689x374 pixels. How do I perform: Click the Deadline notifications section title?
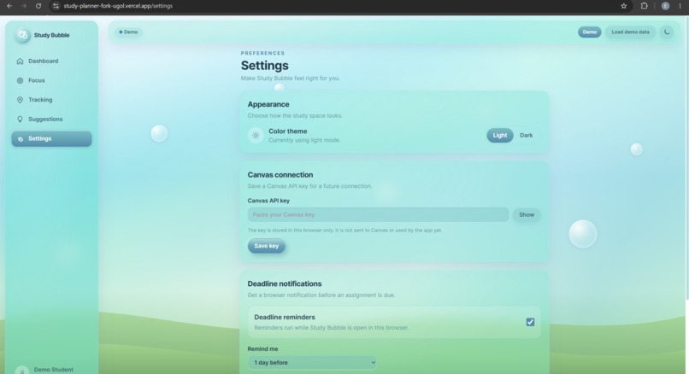[x=285, y=283]
